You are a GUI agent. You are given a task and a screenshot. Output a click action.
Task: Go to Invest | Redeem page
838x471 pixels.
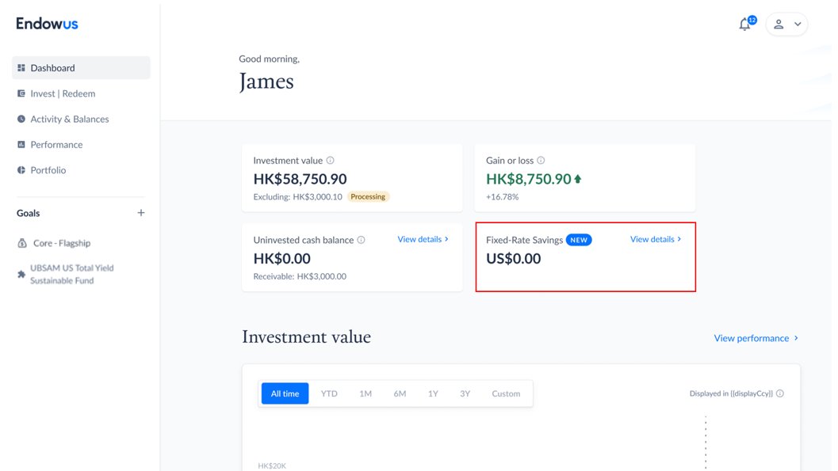click(x=63, y=93)
